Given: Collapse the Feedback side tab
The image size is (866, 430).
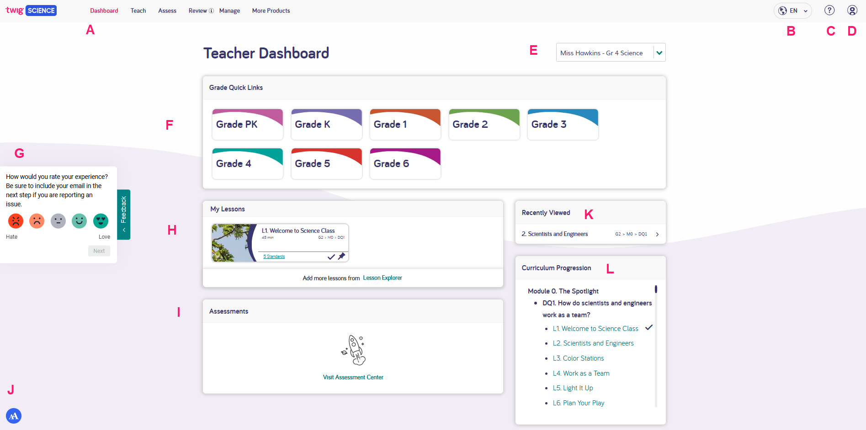Looking at the screenshot, I should 124,215.
